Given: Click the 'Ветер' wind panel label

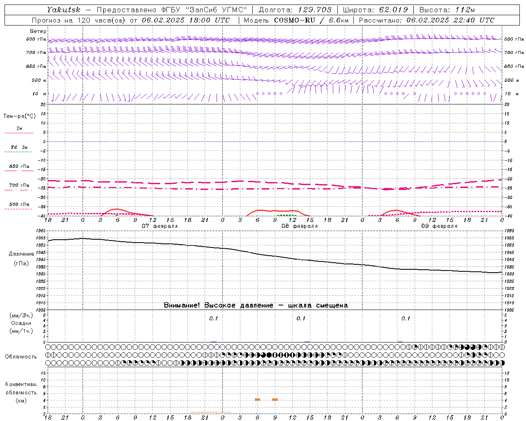Looking at the screenshot, I should pyautogui.click(x=38, y=31).
